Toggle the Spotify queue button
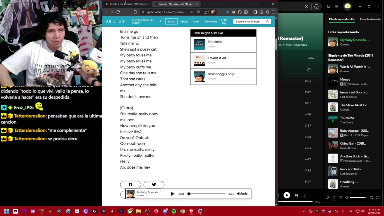 (334, 198)
